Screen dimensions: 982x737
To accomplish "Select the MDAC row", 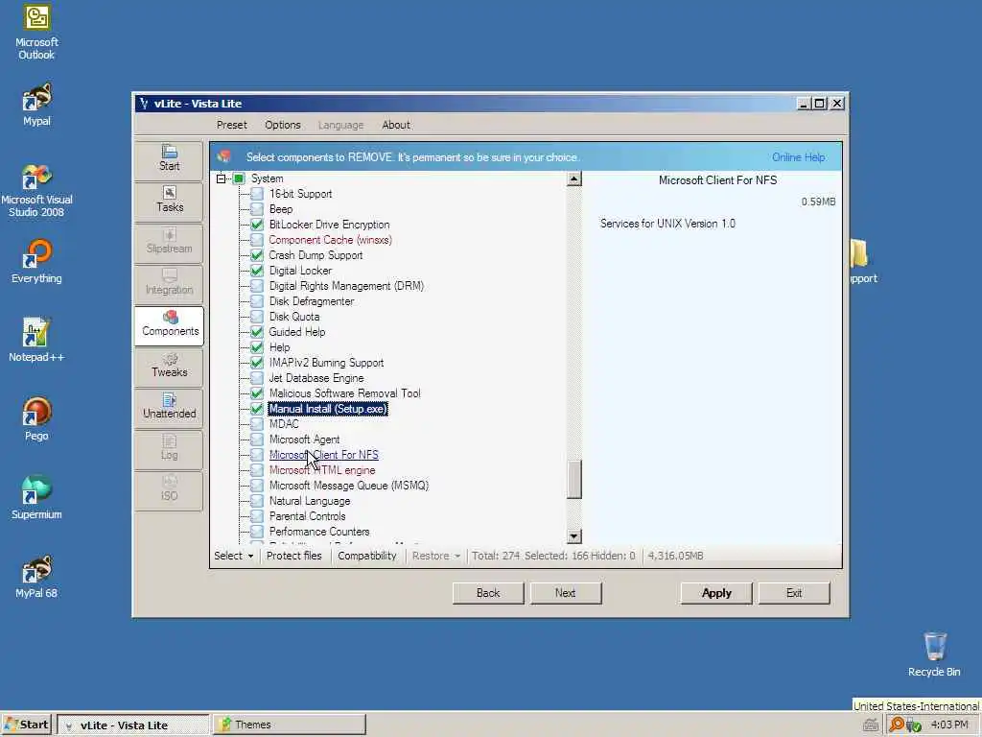I will click(x=284, y=424).
